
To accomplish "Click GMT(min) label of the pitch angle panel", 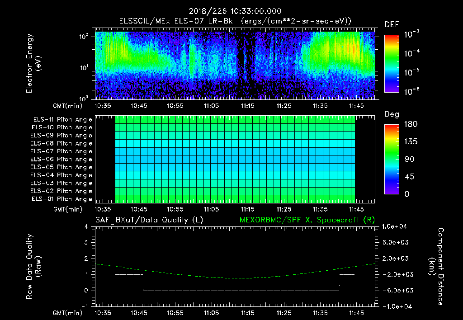I will [68, 209].
